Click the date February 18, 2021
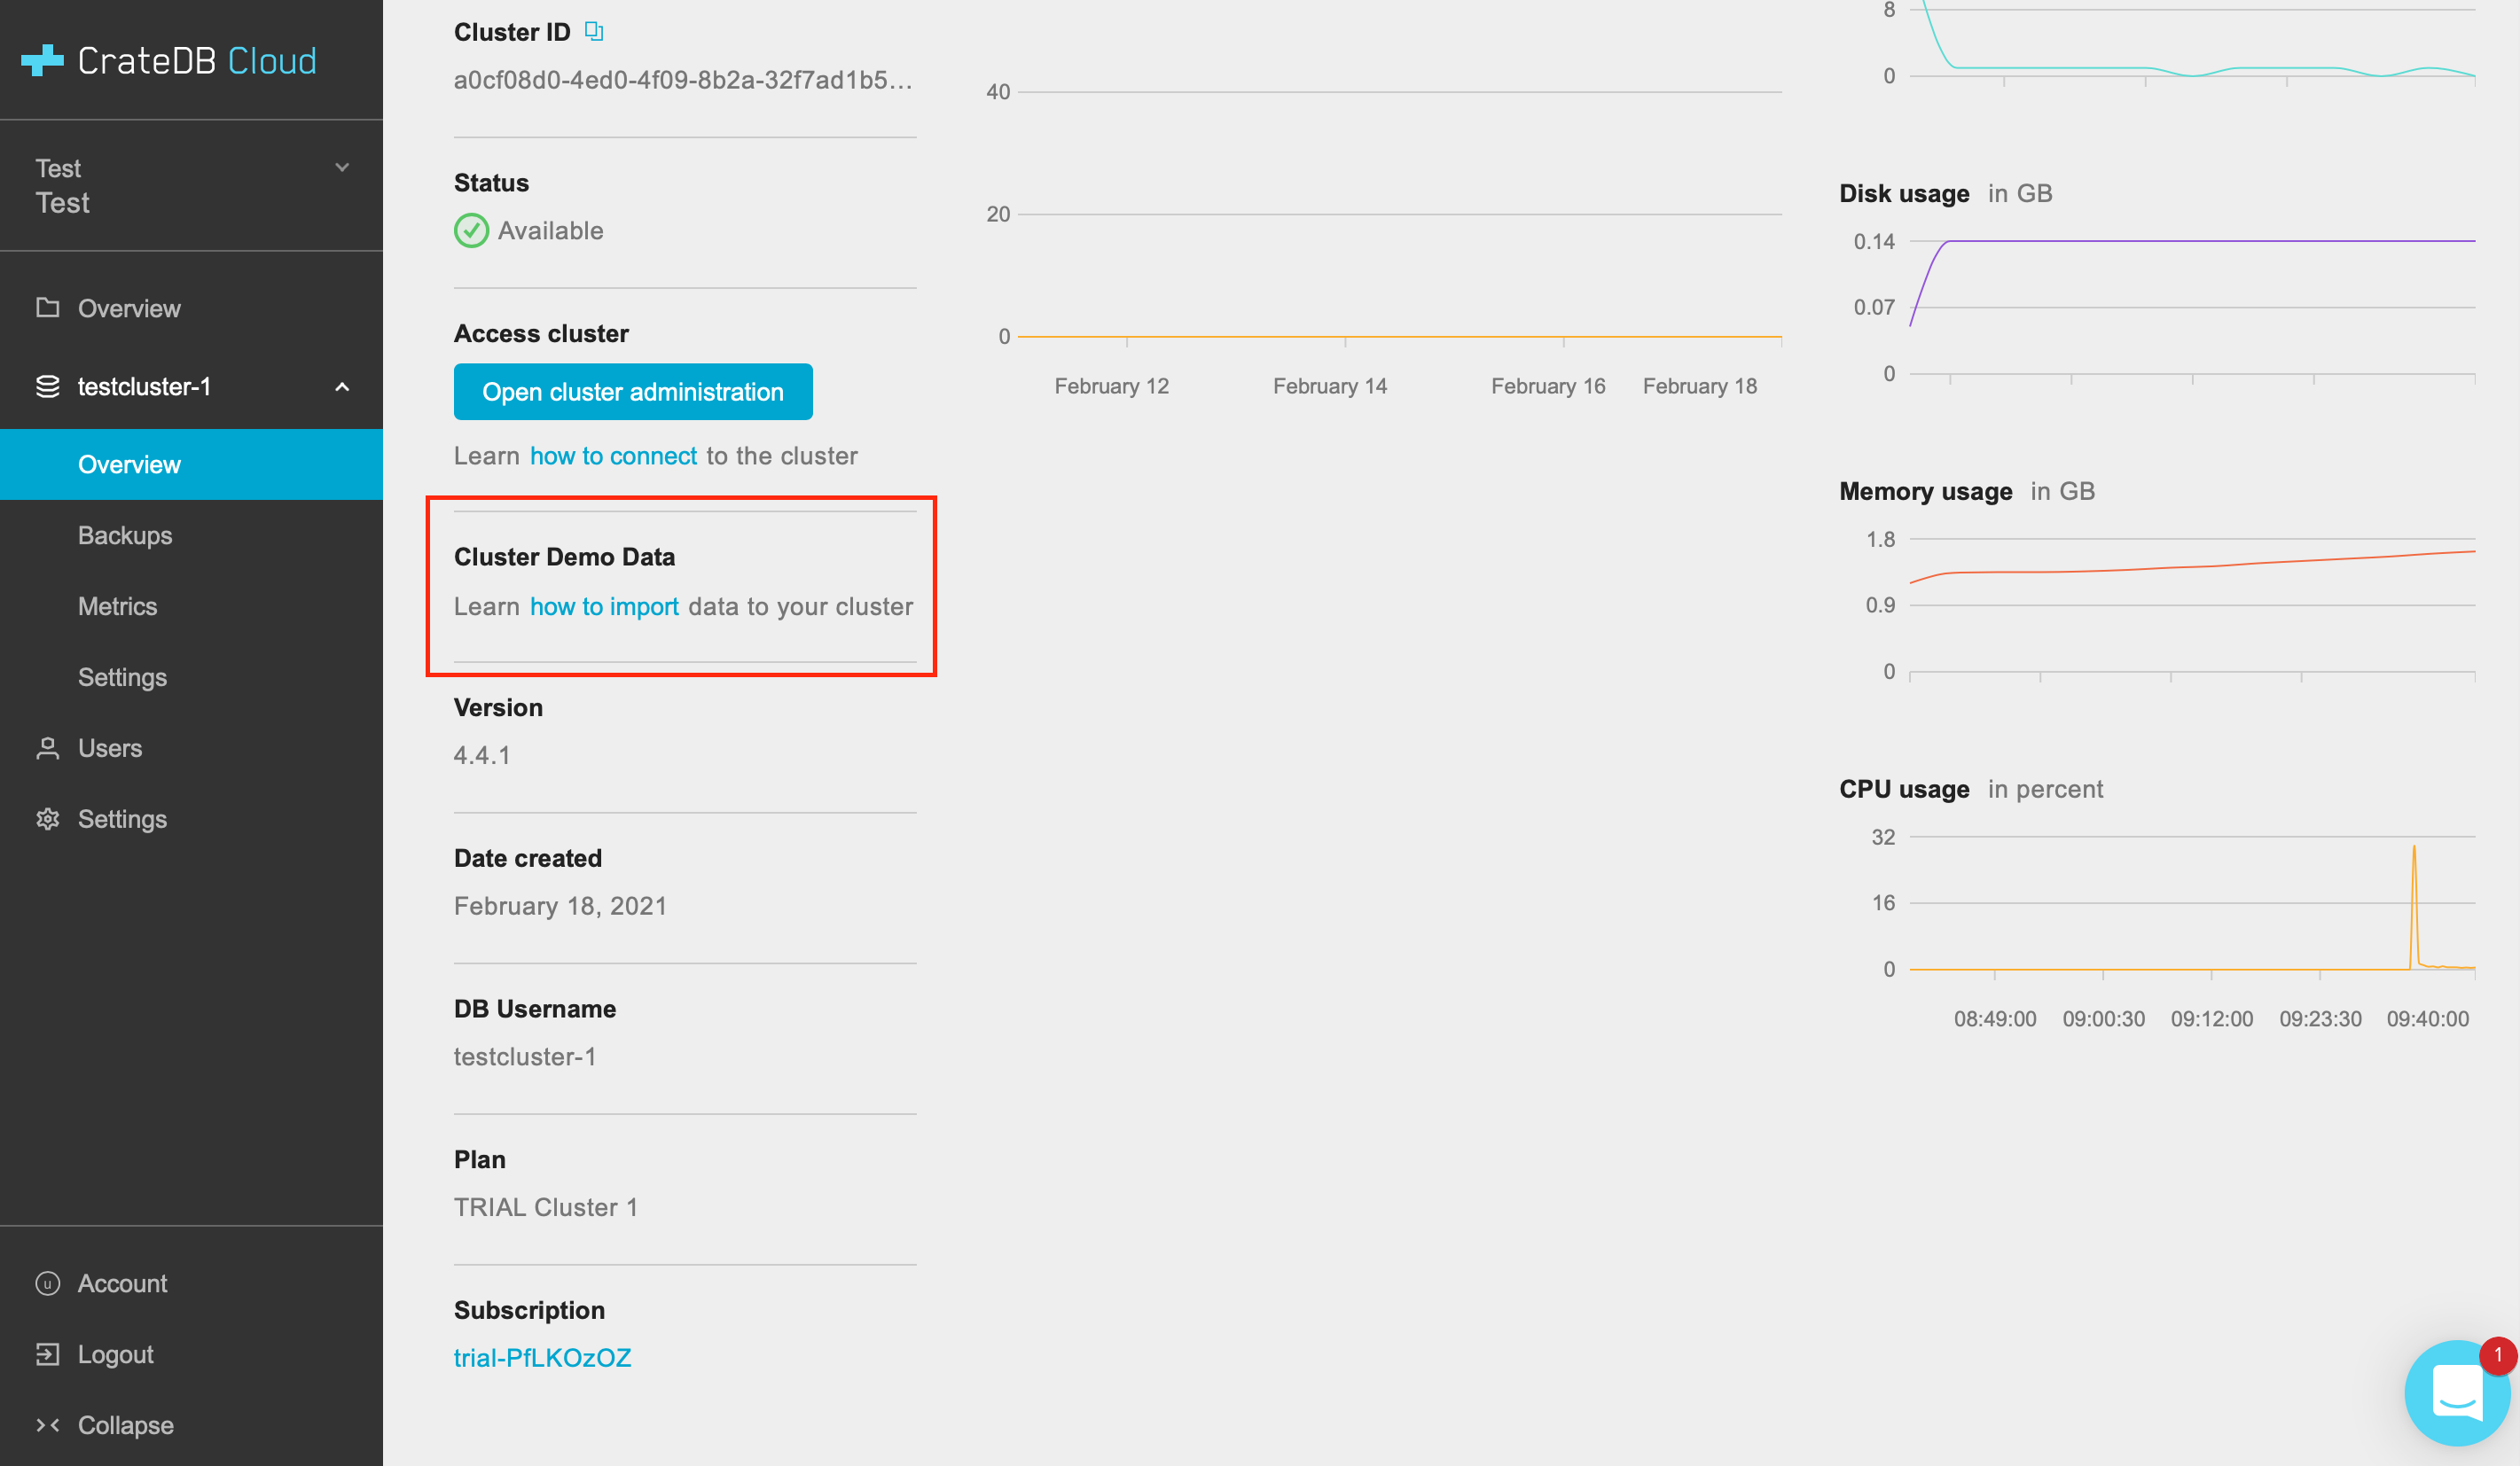The height and width of the screenshot is (1466, 2520). (x=560, y=907)
